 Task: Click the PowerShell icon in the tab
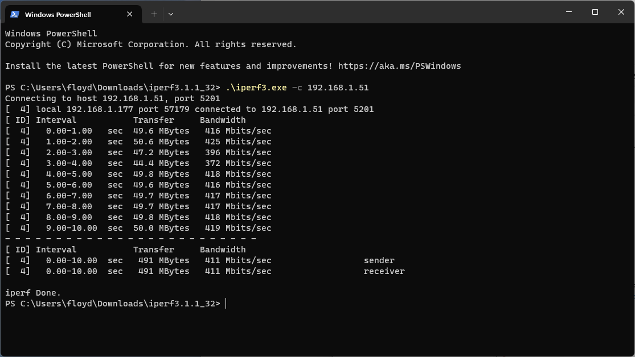click(x=15, y=14)
